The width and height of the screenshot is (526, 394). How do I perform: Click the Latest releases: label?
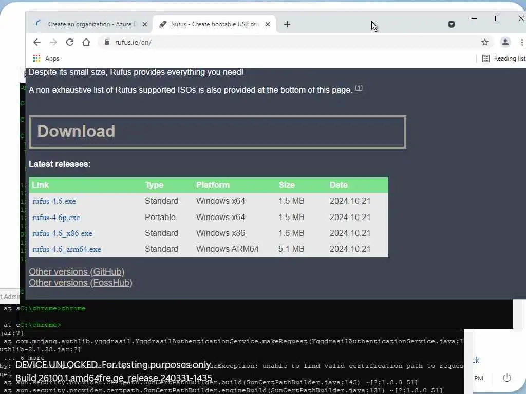click(60, 164)
